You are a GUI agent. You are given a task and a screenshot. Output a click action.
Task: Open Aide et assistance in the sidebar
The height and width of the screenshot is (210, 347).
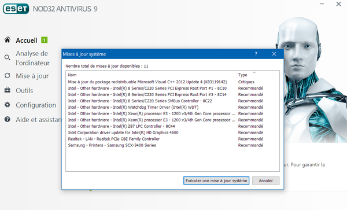click(x=39, y=120)
